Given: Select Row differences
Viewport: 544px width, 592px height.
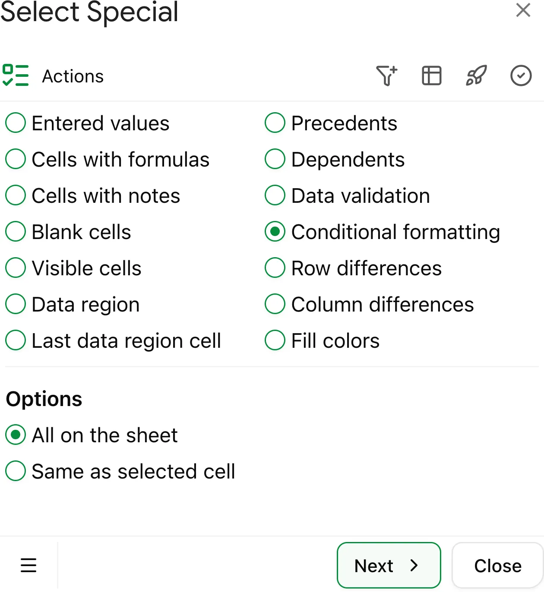Looking at the screenshot, I should coord(275,268).
